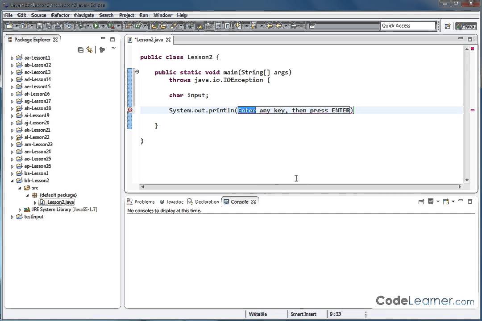This screenshot has width=482, height=321.
Task: Collapse the main method fold marker
Action: click(x=137, y=72)
